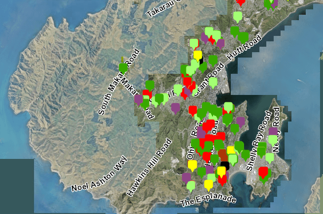This screenshot has width=323, height=214.
Task: Select the isolated purple marker east of Makara Road
Action: [x=176, y=108]
